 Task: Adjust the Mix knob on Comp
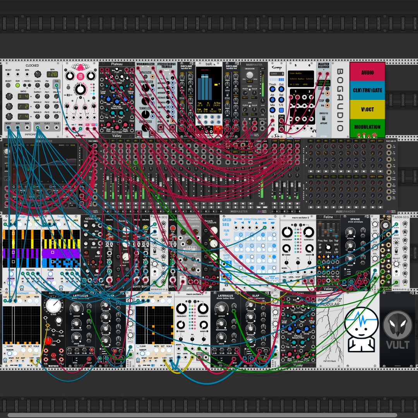[272, 110]
